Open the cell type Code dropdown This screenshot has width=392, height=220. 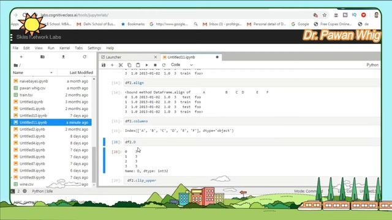pos(182,65)
